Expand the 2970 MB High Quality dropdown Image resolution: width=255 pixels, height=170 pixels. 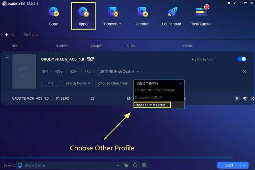(119, 72)
